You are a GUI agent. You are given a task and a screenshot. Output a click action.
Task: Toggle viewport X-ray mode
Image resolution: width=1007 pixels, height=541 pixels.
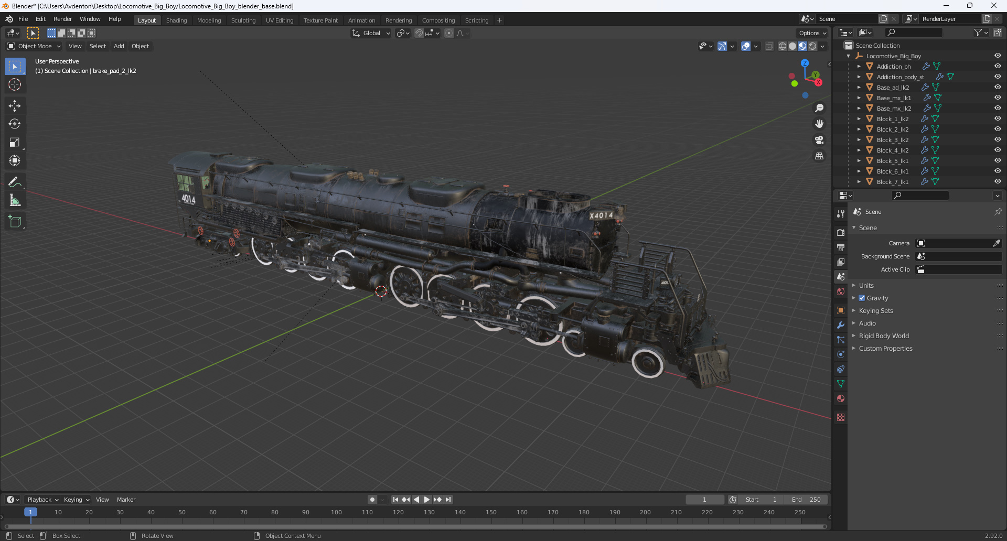(769, 46)
